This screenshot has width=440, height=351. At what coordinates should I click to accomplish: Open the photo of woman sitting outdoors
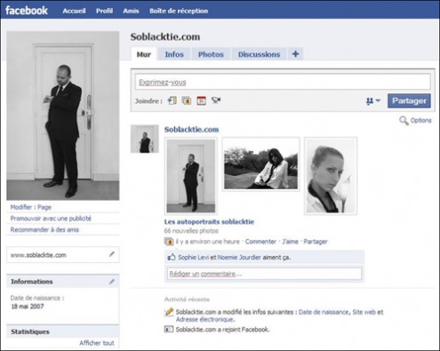[260, 164]
